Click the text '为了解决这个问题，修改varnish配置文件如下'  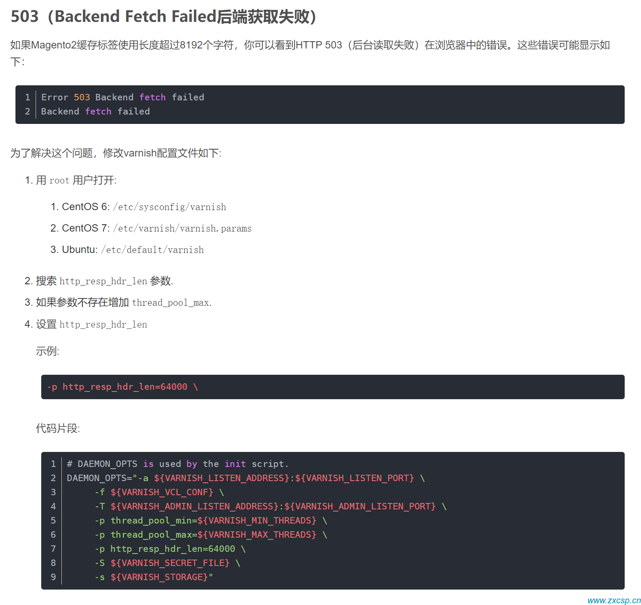click(x=116, y=153)
